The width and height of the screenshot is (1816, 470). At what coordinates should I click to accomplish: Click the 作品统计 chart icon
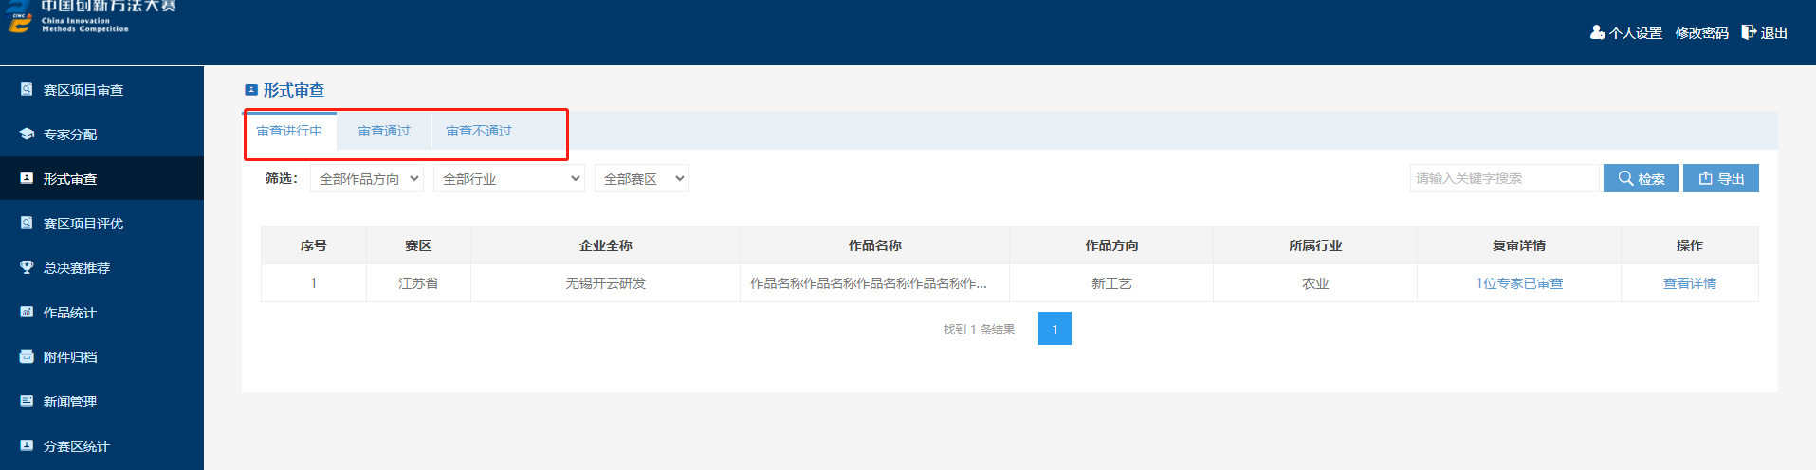coord(27,312)
